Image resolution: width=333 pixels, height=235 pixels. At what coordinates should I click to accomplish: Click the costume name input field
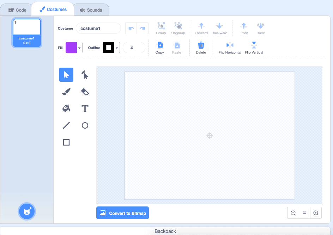tap(98, 29)
